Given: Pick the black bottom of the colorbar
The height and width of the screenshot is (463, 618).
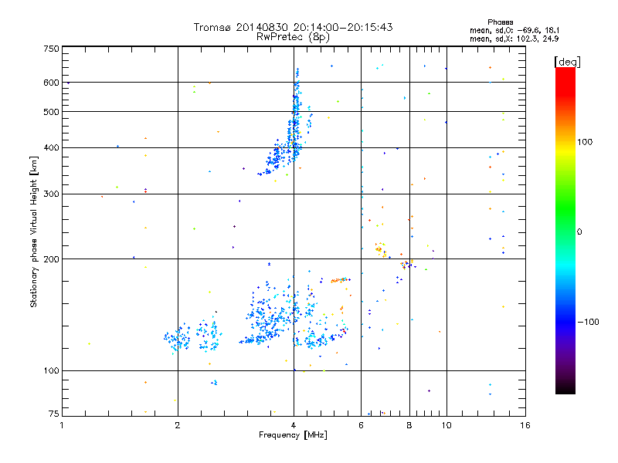Looking at the screenshot, I should 565,390.
